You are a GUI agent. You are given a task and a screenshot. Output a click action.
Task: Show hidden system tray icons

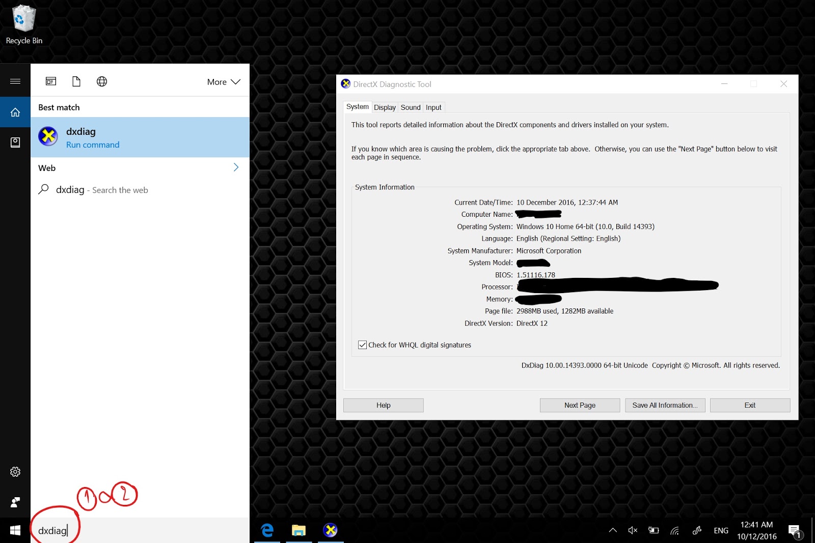(x=613, y=530)
